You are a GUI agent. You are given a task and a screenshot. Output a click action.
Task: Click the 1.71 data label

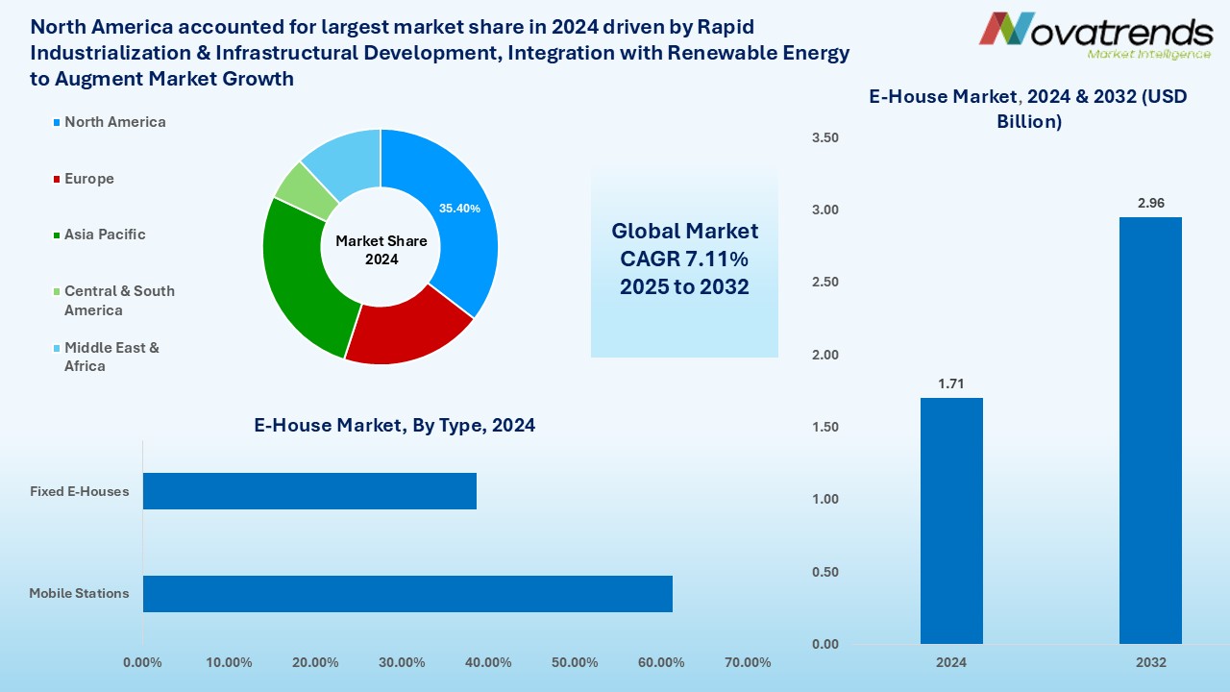click(951, 383)
